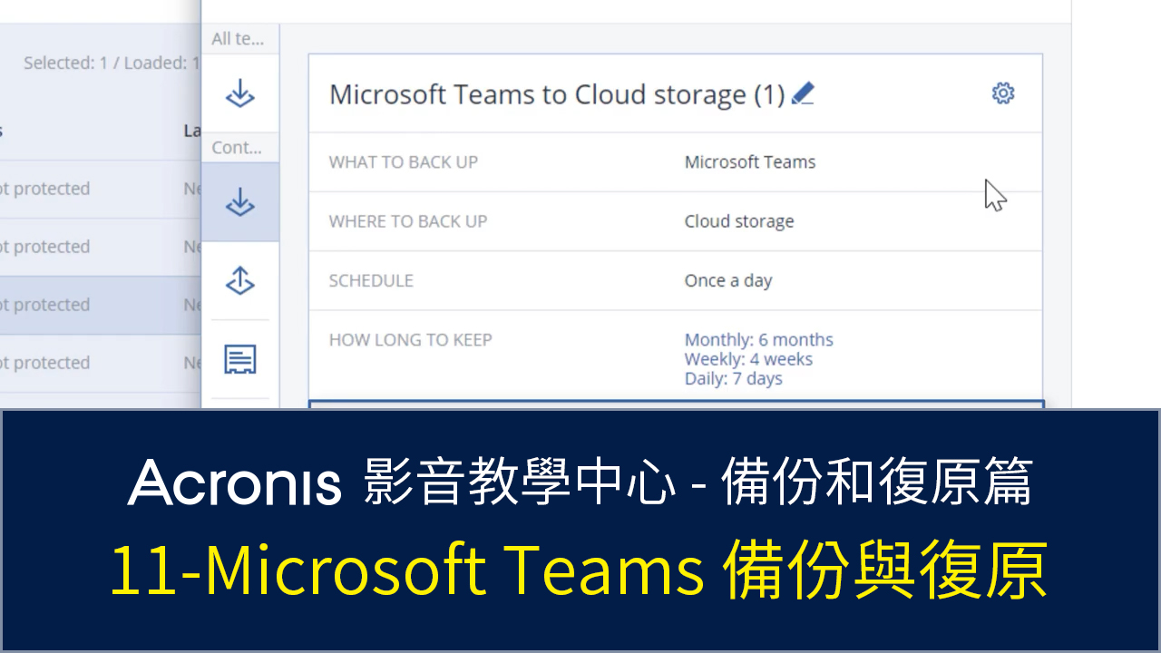Click the Daily: 7 days retention rule

pyautogui.click(x=733, y=378)
